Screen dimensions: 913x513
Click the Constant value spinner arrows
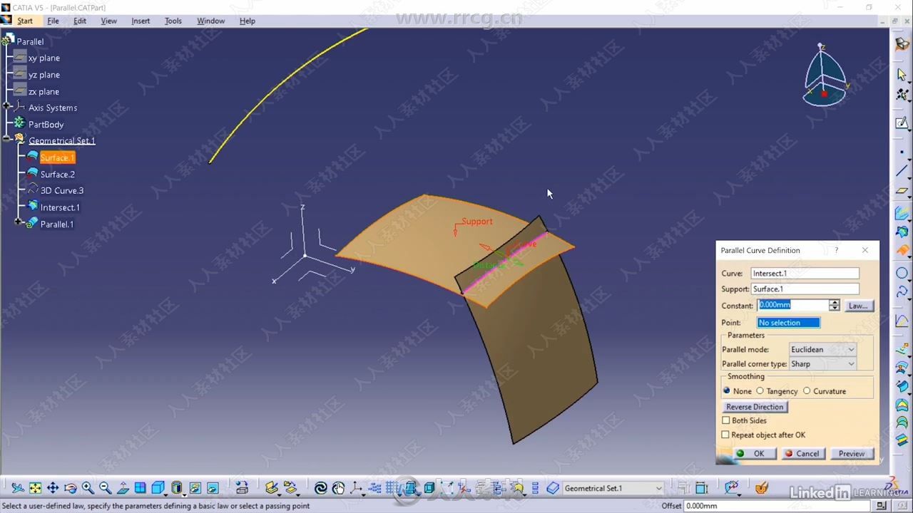(x=834, y=305)
